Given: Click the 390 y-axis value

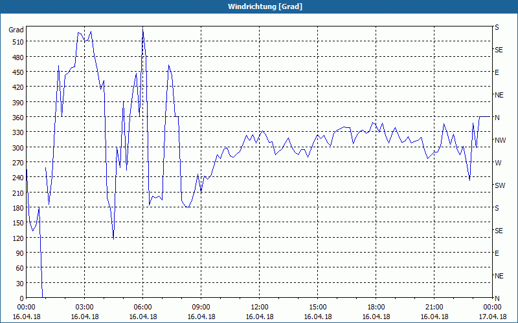Looking at the screenshot, I should coord(19,103).
